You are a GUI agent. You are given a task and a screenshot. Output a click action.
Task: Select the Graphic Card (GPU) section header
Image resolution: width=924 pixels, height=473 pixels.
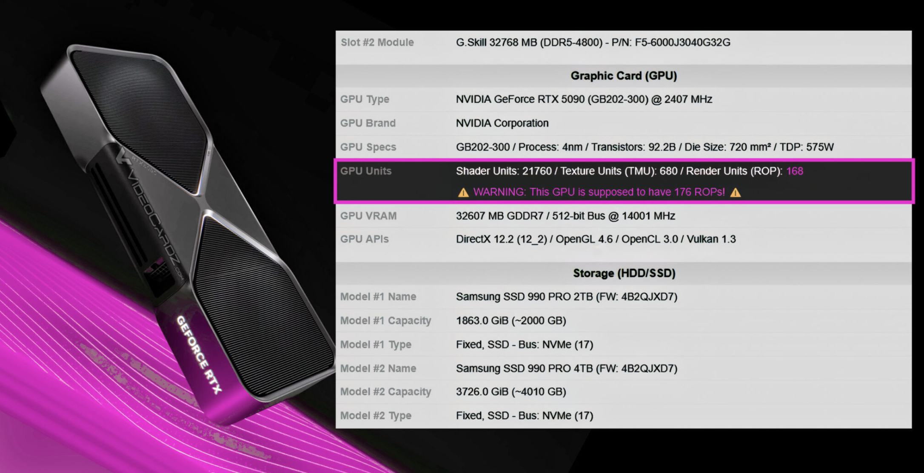coord(623,76)
